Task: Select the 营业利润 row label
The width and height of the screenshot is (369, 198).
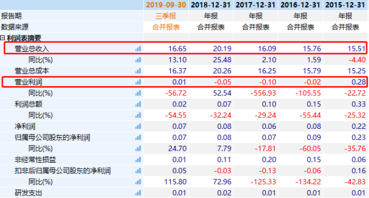Action: point(28,82)
